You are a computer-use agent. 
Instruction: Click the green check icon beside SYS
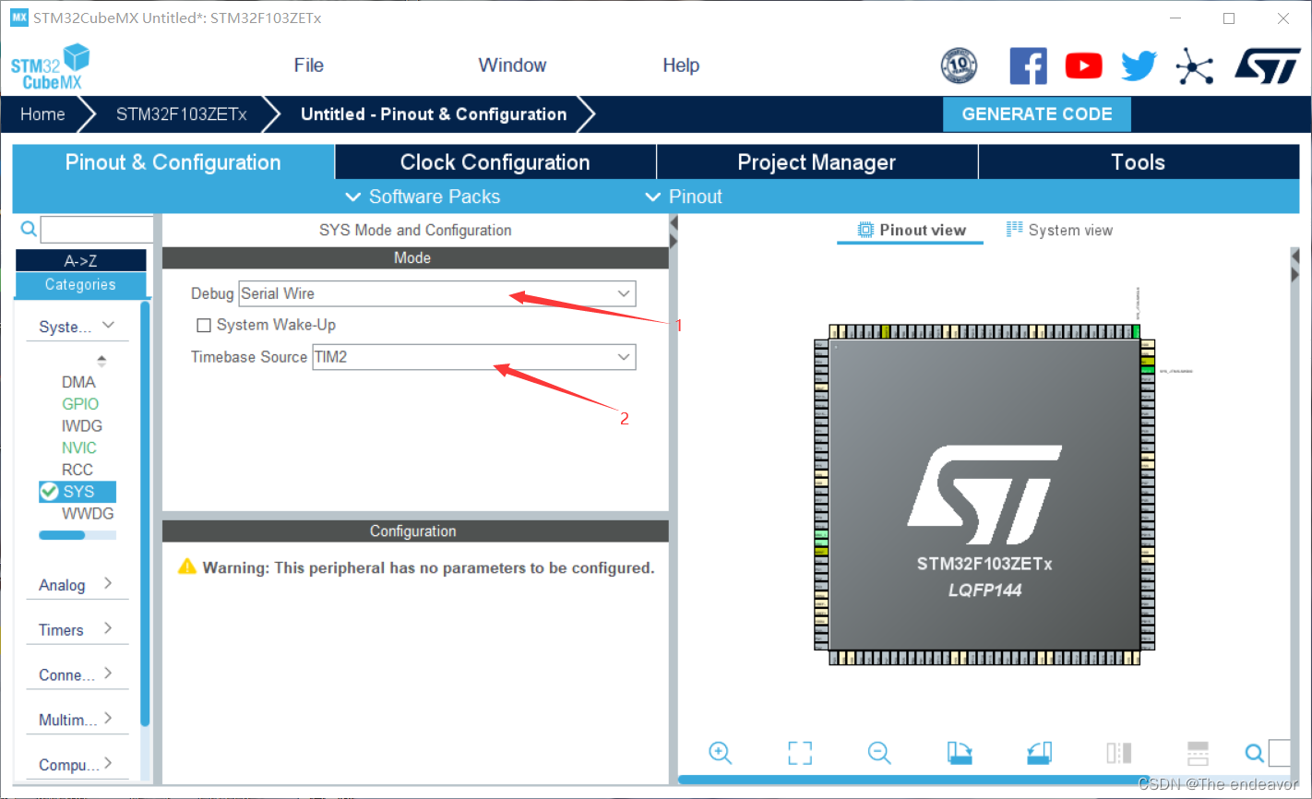(x=49, y=492)
